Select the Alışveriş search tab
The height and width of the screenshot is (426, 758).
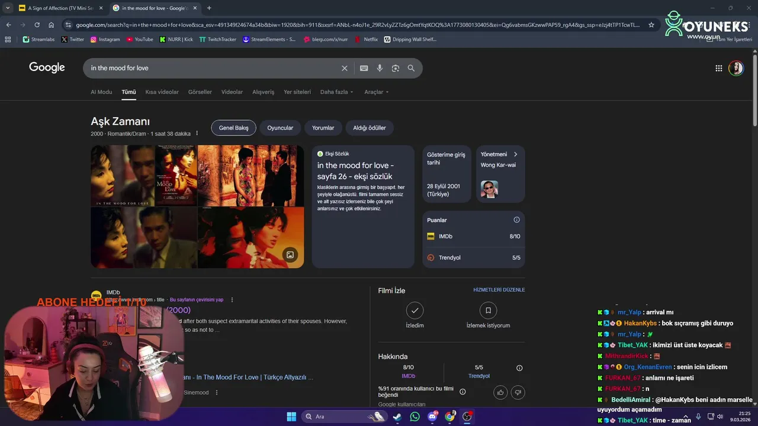pos(264,92)
